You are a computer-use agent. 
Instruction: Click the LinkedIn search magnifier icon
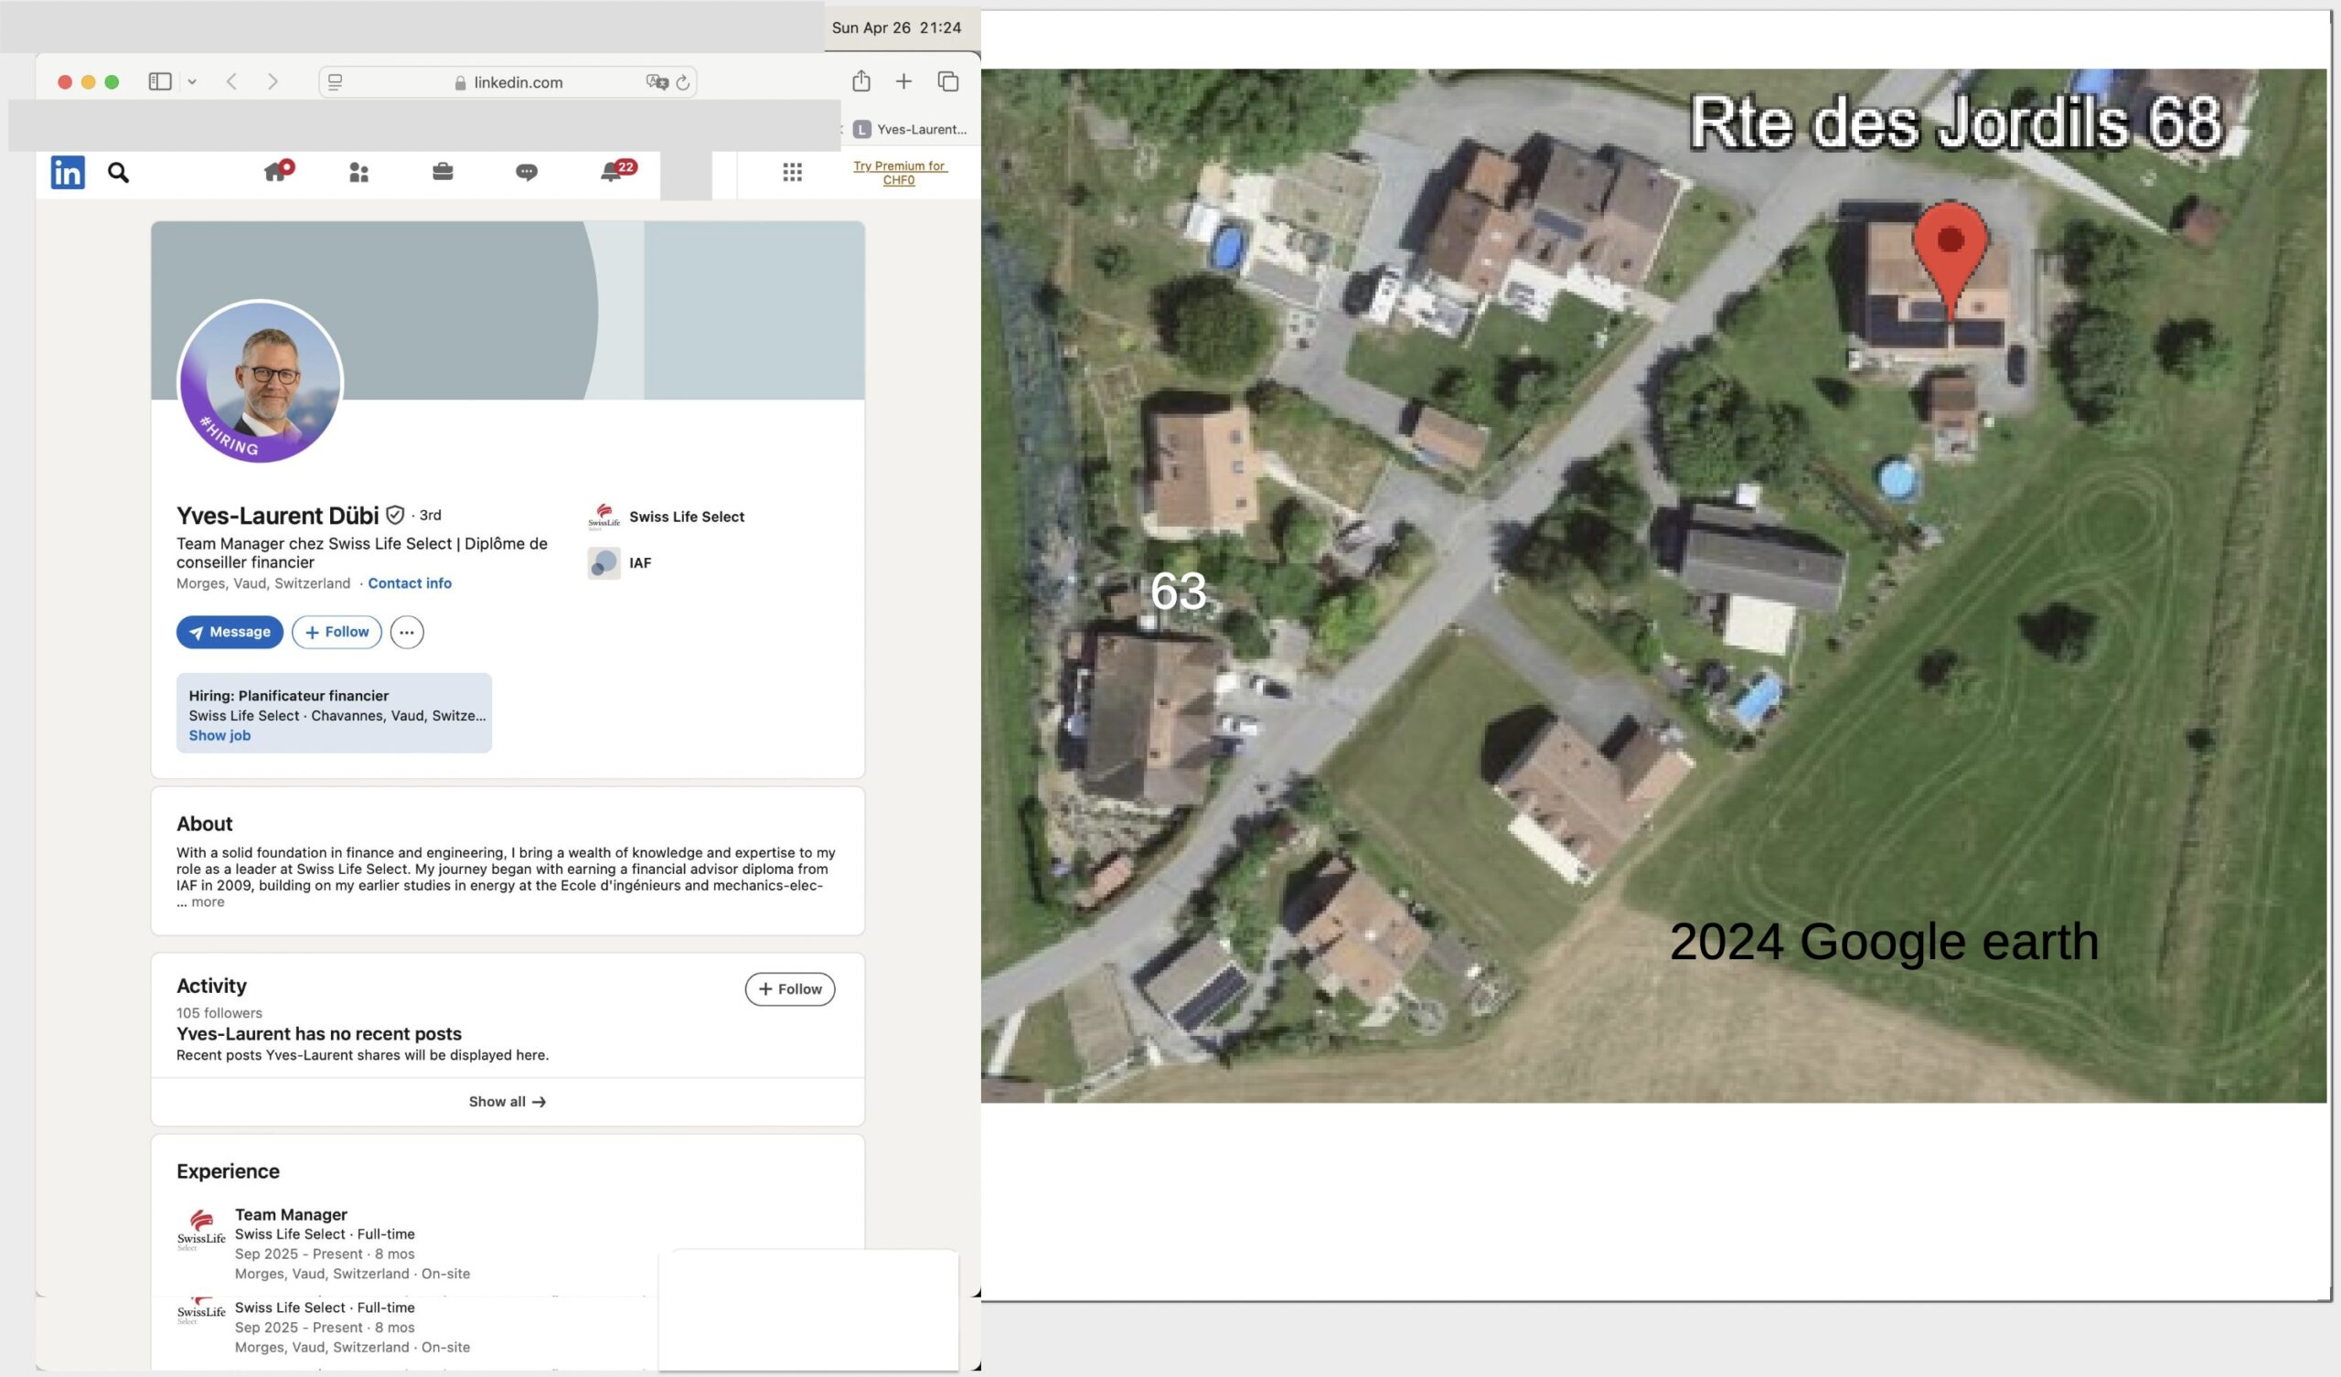click(x=118, y=172)
